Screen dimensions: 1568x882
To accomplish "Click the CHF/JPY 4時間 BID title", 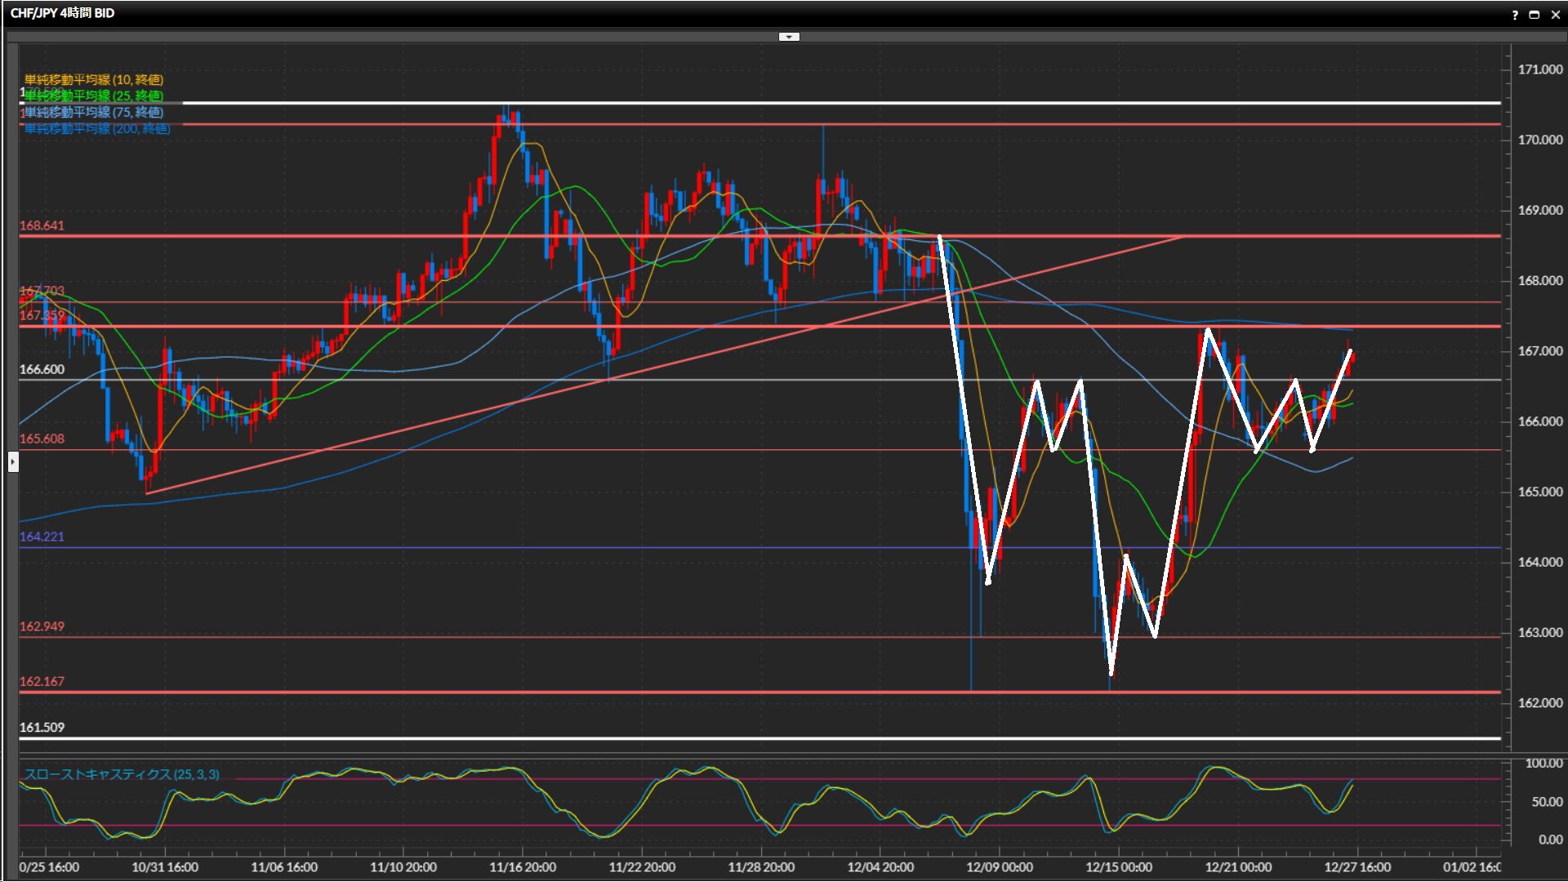I will pyautogui.click(x=62, y=13).
